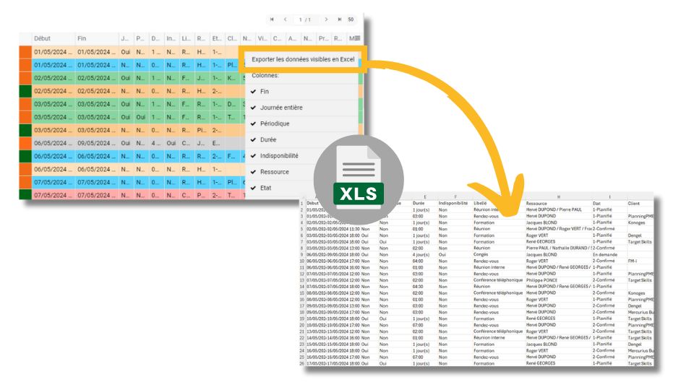694x390 pixels.
Task: Click the green marker of the pink 07/05/2024 row
Action: pos(25,194)
